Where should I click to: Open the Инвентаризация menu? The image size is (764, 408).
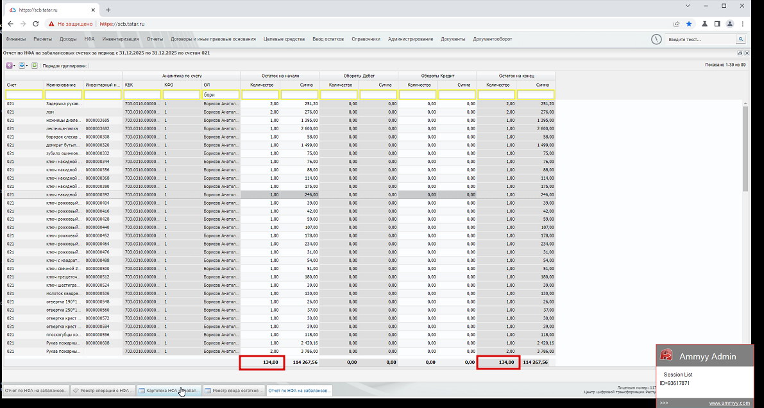120,39
